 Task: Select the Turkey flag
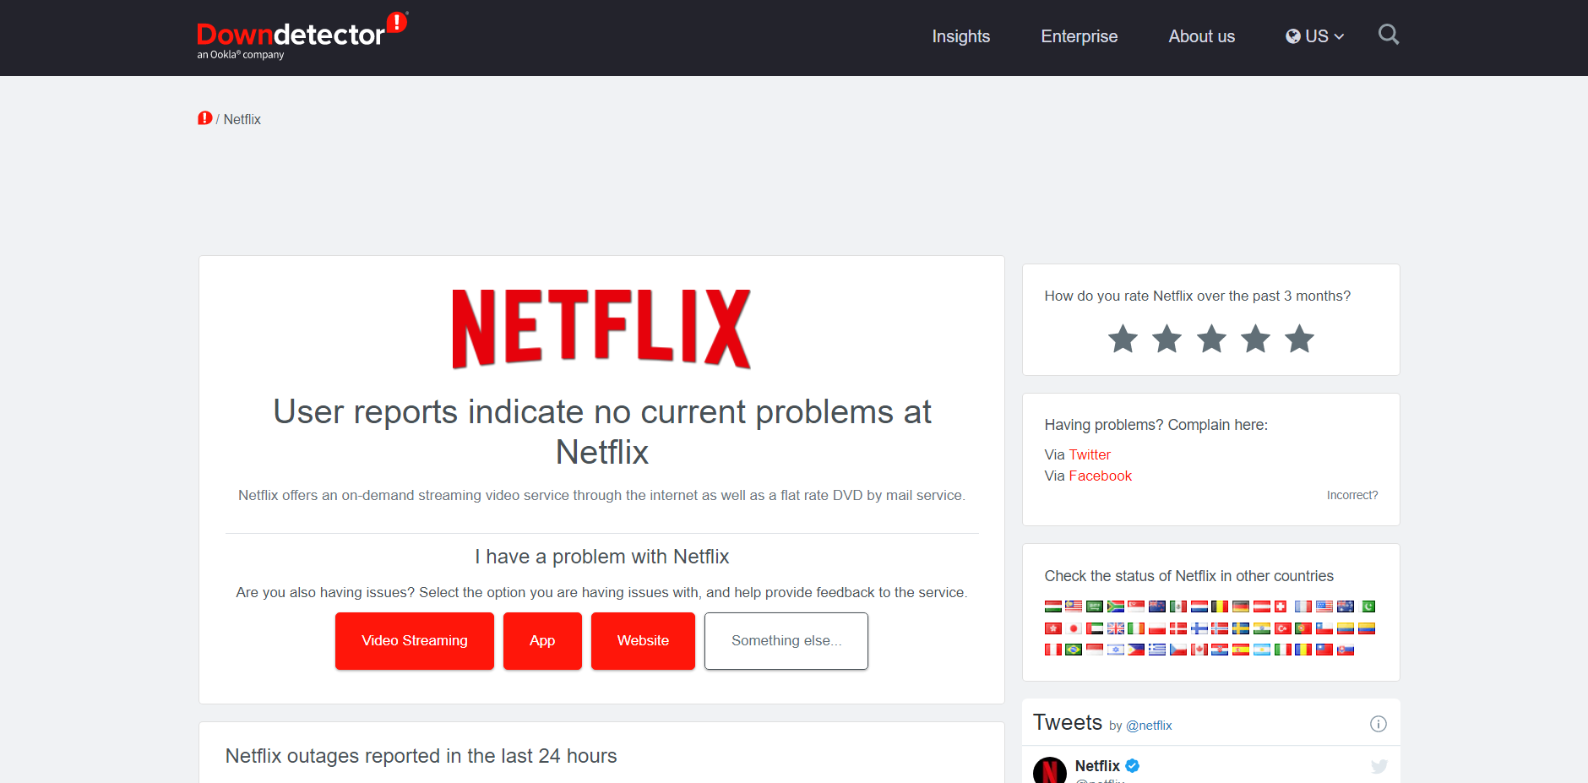[x=1283, y=628]
